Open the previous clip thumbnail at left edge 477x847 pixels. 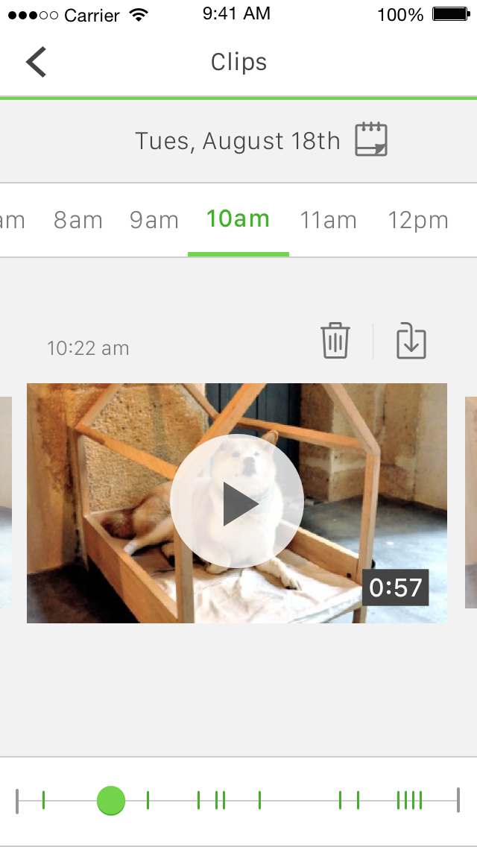(x=6, y=503)
